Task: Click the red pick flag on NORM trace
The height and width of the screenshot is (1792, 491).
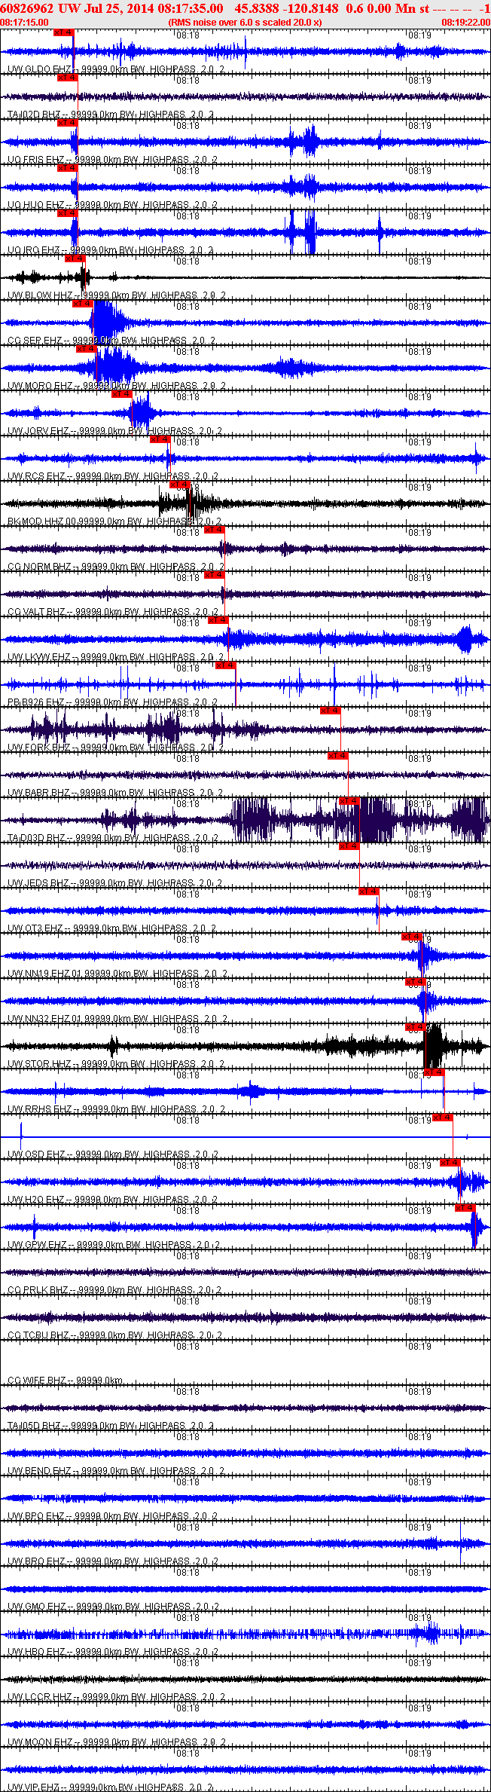Action: coord(215,530)
